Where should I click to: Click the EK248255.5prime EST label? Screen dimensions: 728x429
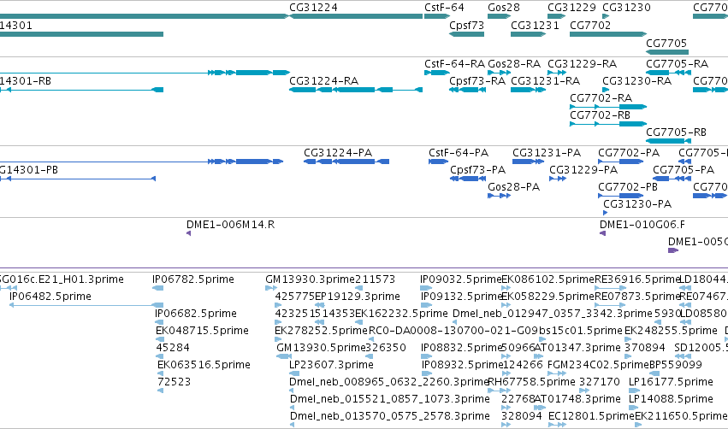(671, 331)
